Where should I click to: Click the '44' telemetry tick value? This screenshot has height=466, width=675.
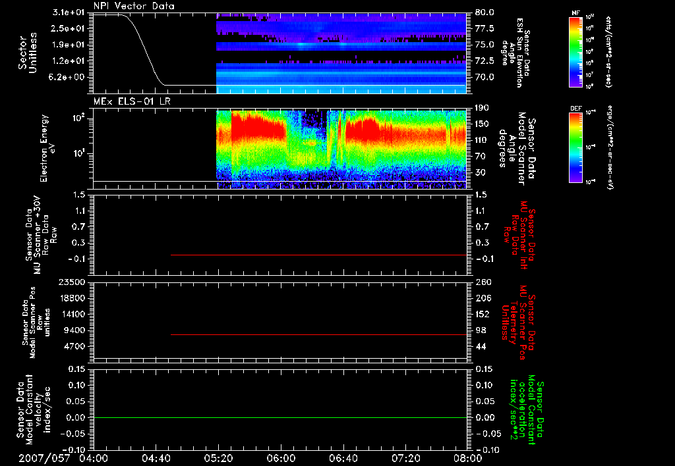click(x=481, y=346)
